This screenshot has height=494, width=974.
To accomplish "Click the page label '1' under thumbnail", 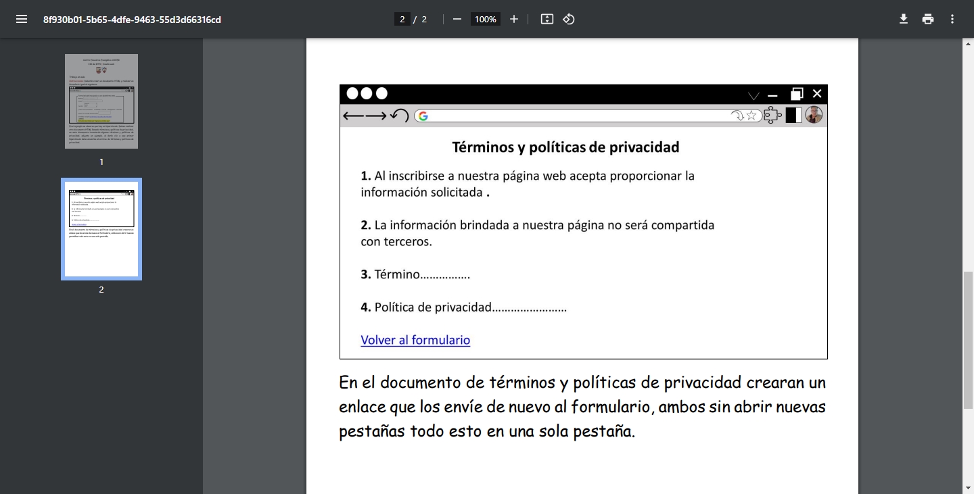I will pyautogui.click(x=101, y=162).
